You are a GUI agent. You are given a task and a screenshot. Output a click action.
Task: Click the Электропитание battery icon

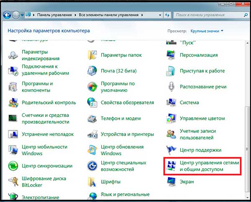[x=13, y=197]
